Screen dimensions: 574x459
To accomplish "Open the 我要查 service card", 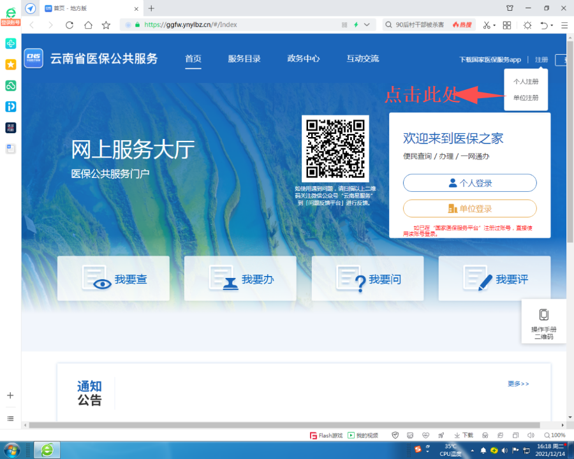I will [114, 279].
